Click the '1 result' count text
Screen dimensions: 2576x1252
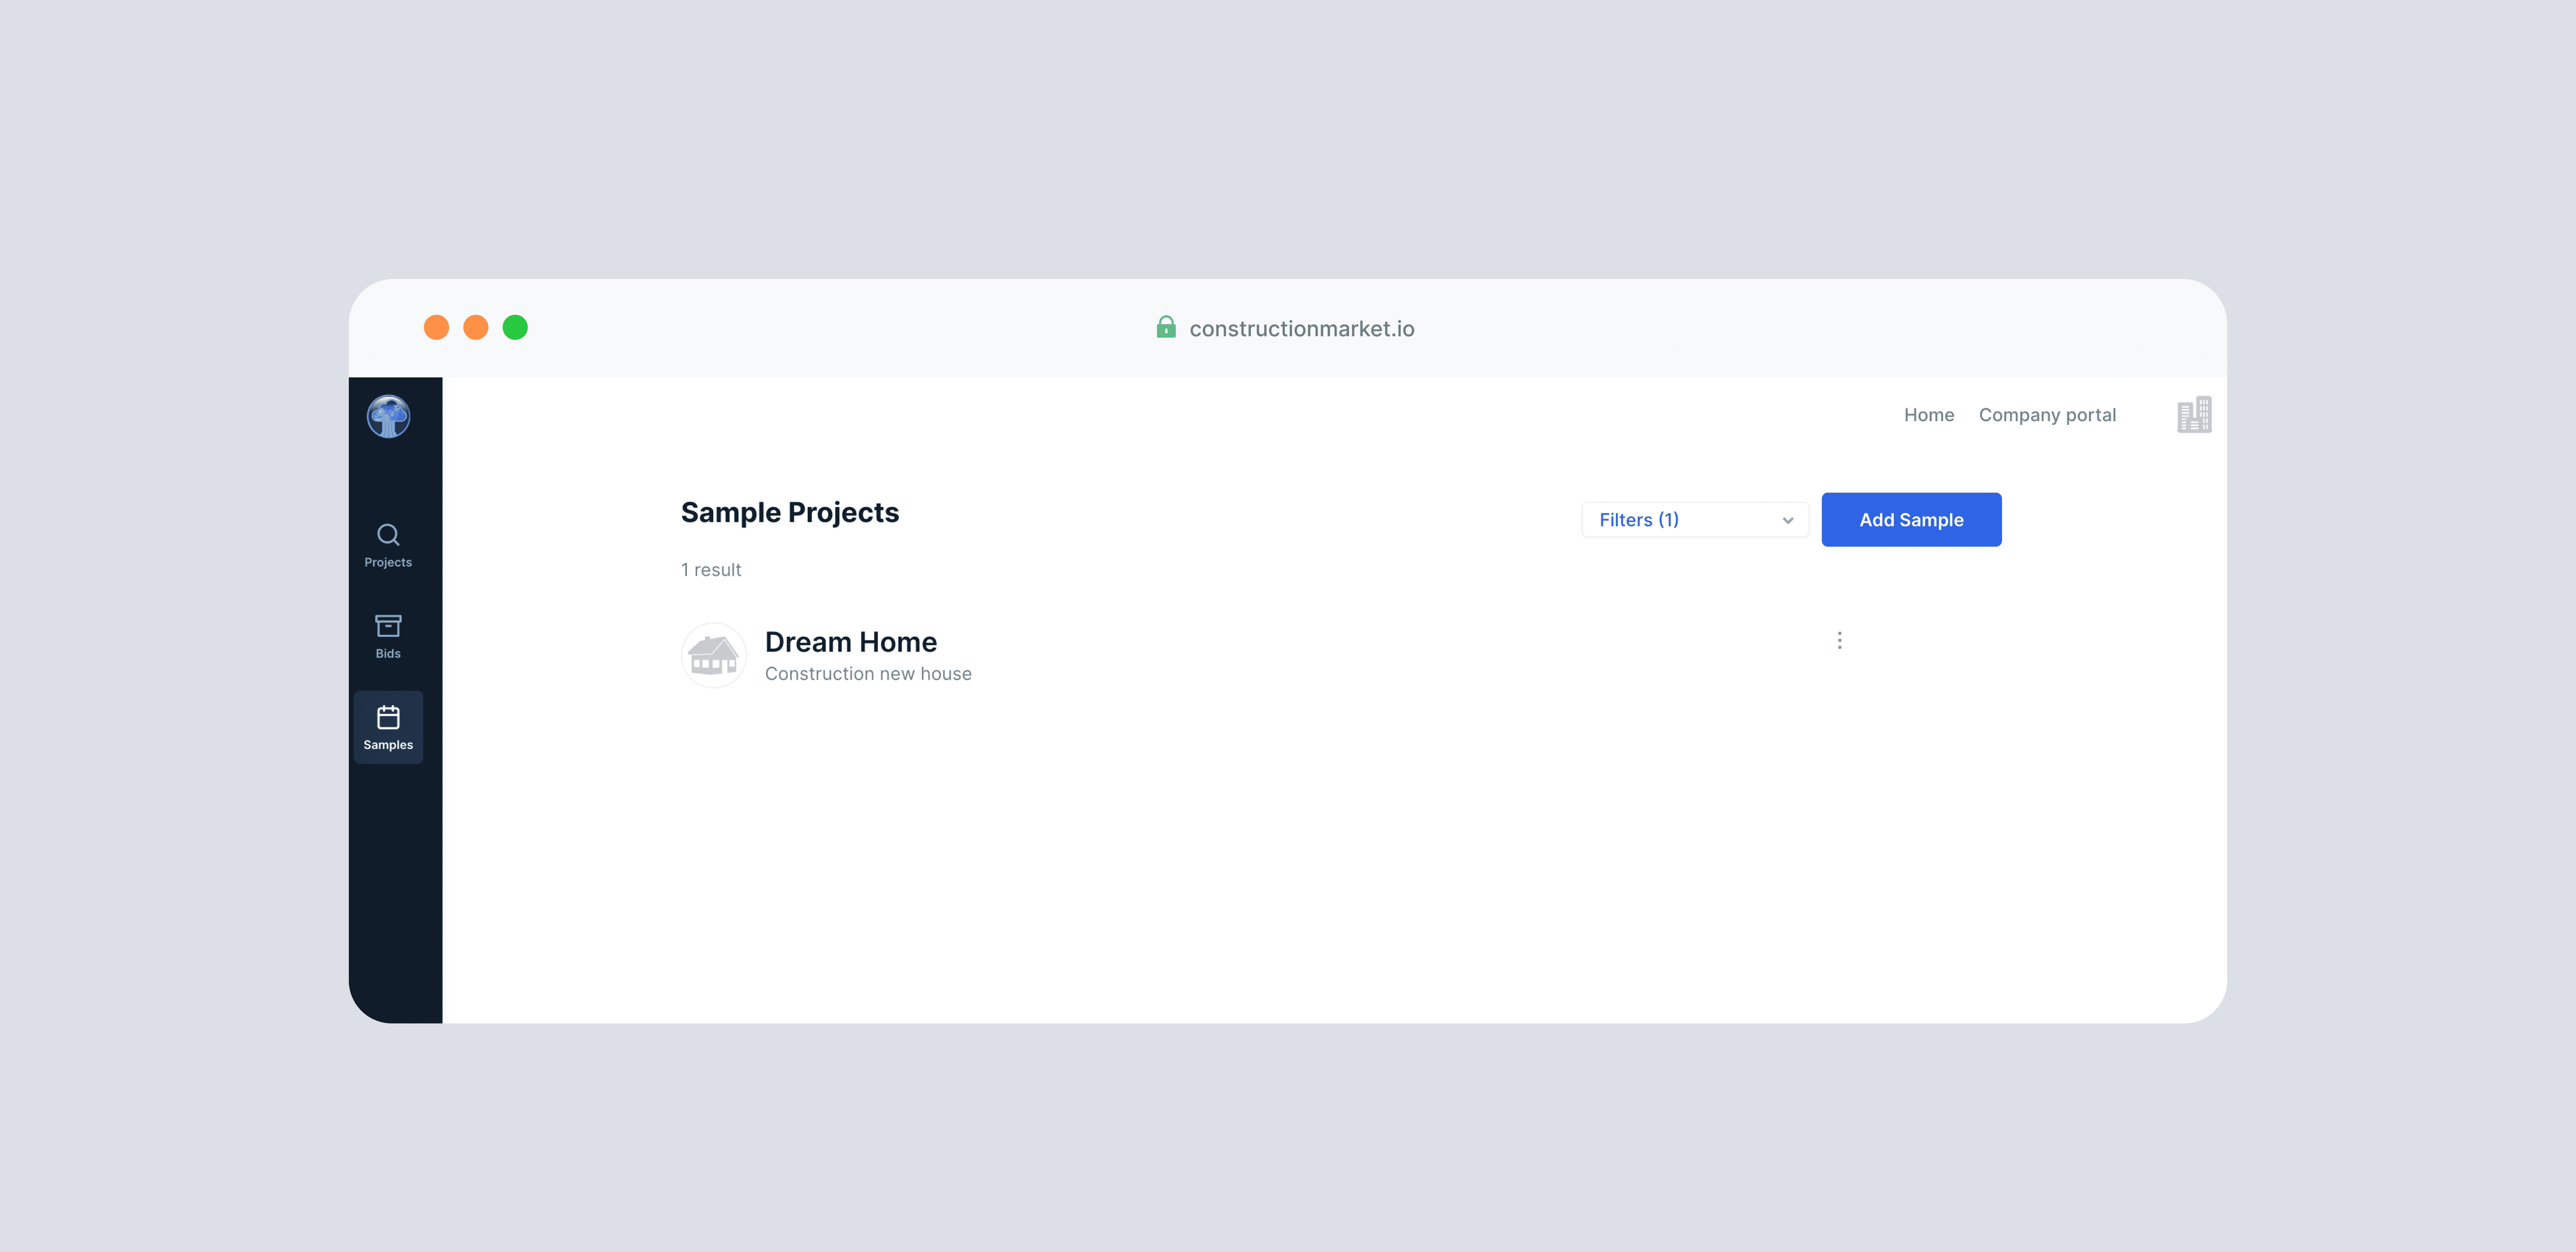(711, 570)
